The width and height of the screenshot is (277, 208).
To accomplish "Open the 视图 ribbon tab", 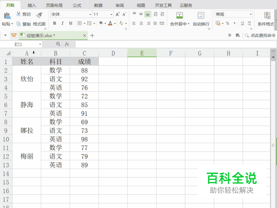I will (x=141, y=6).
